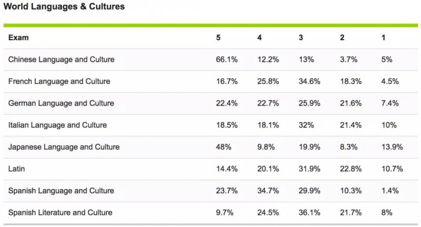The width and height of the screenshot is (421, 227).
Task: Click the score 5 column header
Action: point(218,37)
